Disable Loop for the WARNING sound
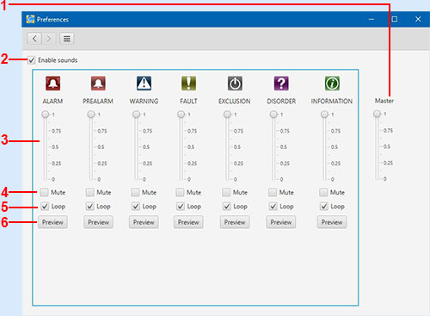430x316 pixels. pyautogui.click(x=135, y=206)
